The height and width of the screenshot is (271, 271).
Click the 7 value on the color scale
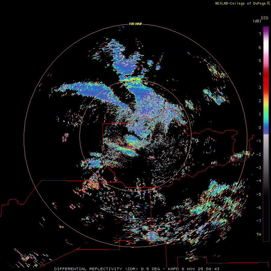point(260,34)
